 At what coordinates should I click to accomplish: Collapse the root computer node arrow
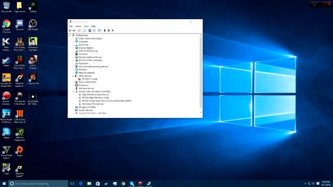70,35
